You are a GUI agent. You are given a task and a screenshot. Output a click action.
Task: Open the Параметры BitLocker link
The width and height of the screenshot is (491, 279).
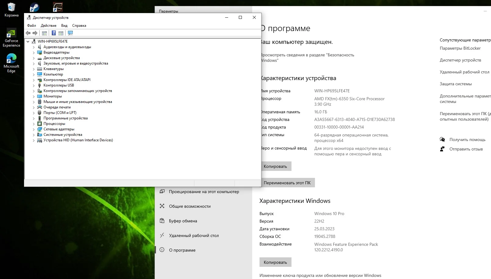click(x=460, y=48)
